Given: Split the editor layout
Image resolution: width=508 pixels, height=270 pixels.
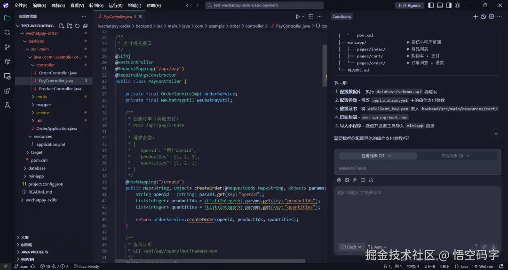Looking at the screenshot, I should (x=311, y=16).
